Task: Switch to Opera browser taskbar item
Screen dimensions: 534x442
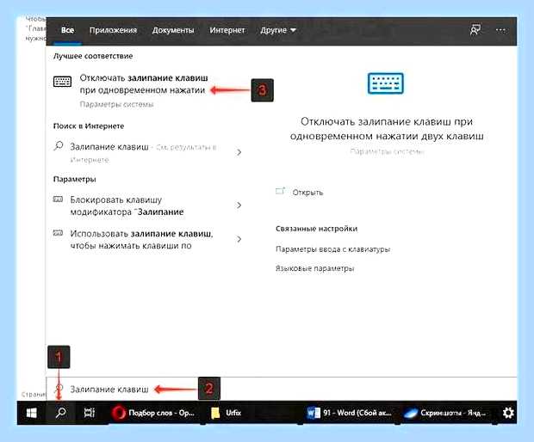Action: (153, 413)
